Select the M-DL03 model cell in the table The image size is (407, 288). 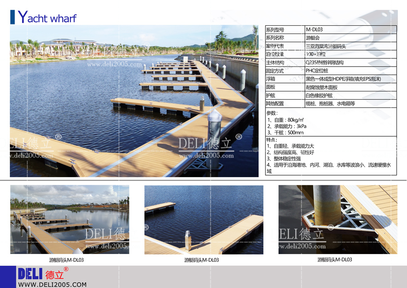[314, 29]
